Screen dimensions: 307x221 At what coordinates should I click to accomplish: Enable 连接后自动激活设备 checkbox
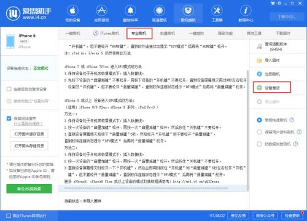coord(9,89)
